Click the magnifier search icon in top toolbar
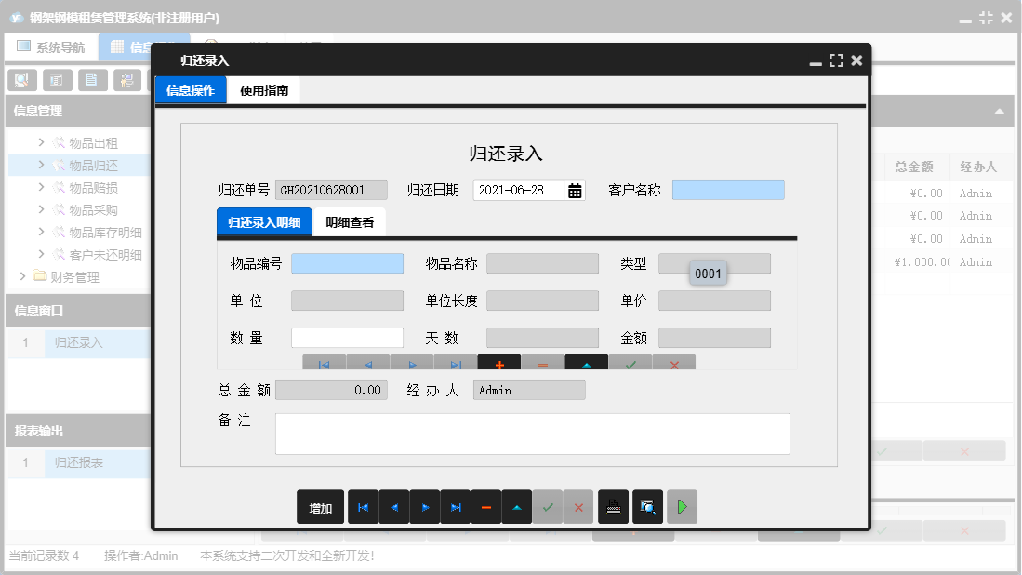 pyautogui.click(x=20, y=80)
